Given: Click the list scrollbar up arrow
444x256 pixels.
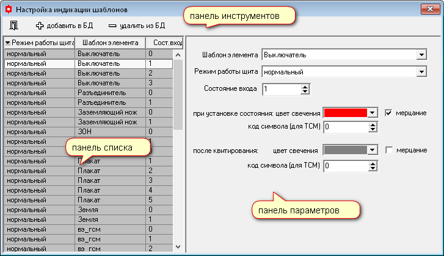Looking at the screenshot, I should [x=178, y=55].
